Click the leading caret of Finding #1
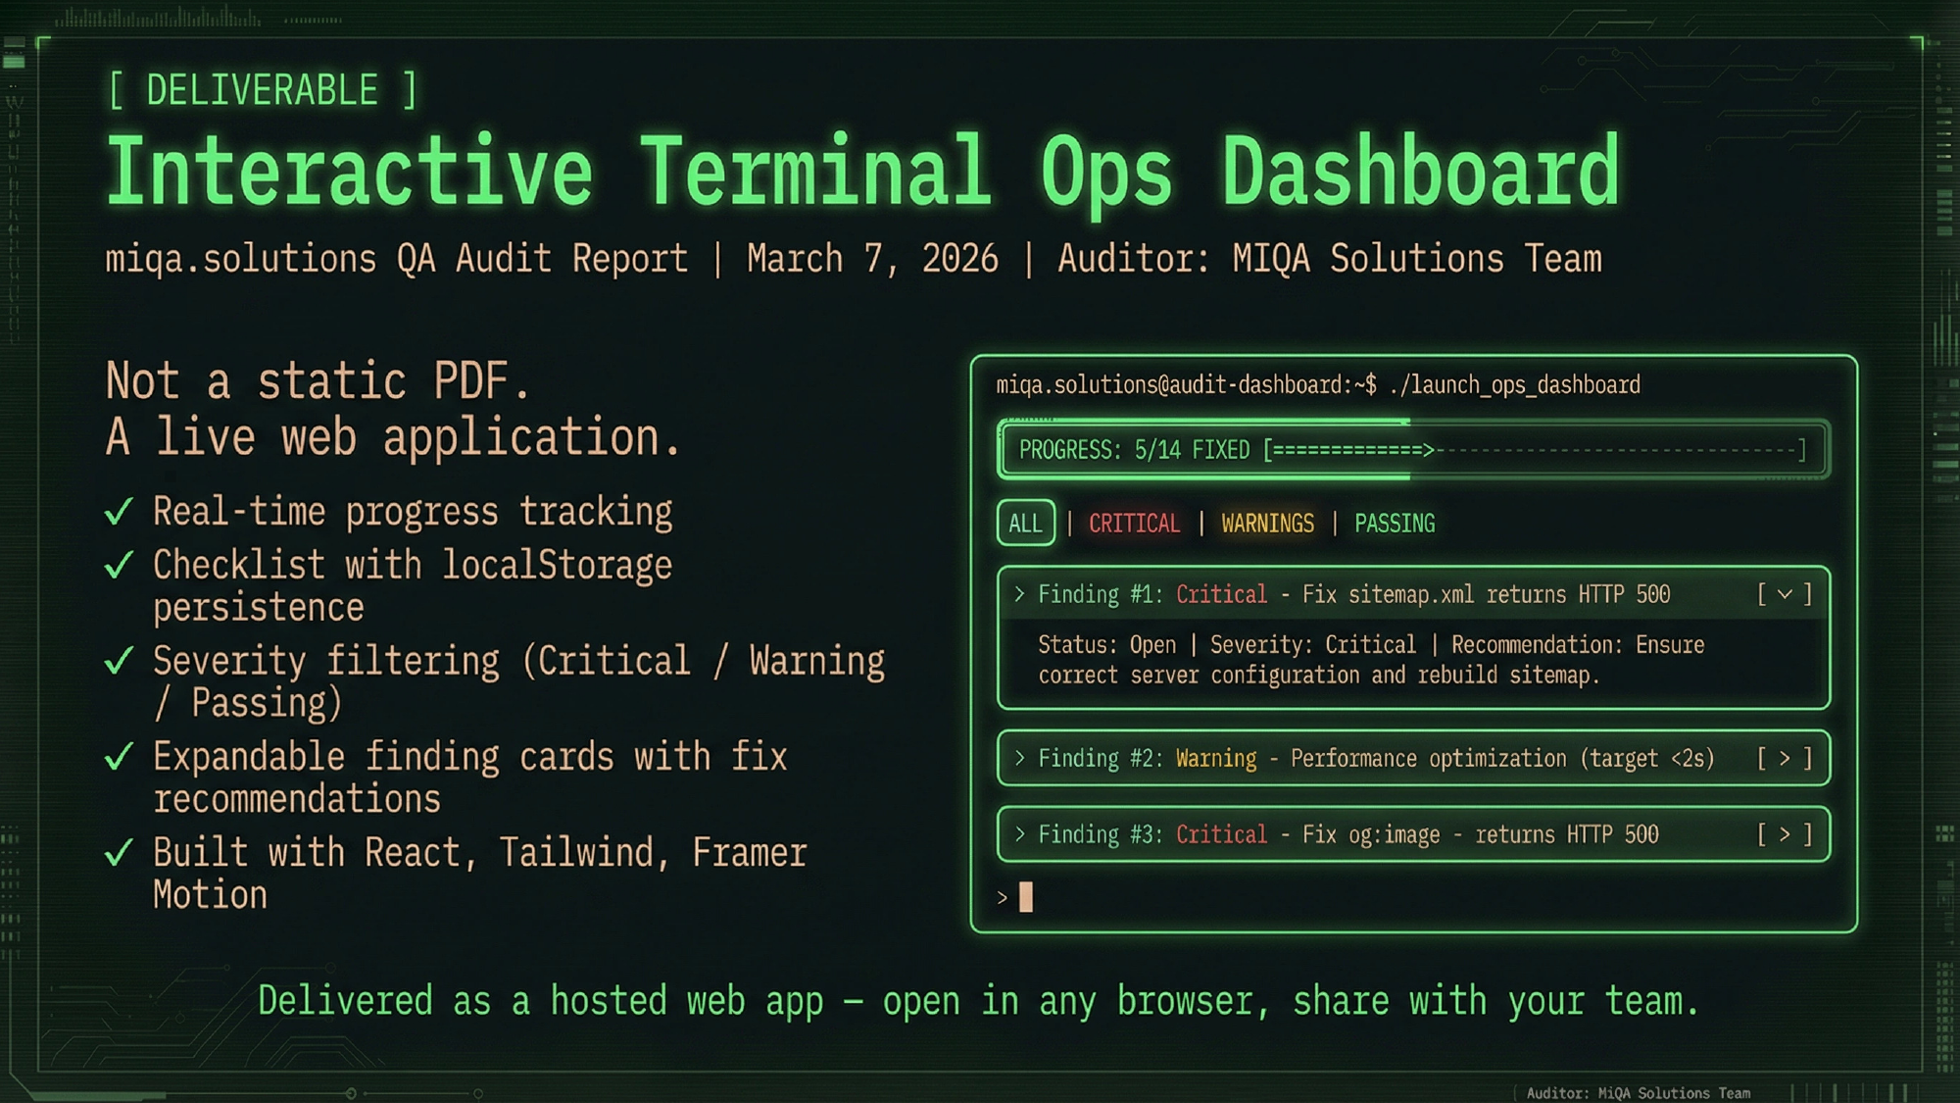Screen dimensions: 1960x1103 tap(1020, 594)
